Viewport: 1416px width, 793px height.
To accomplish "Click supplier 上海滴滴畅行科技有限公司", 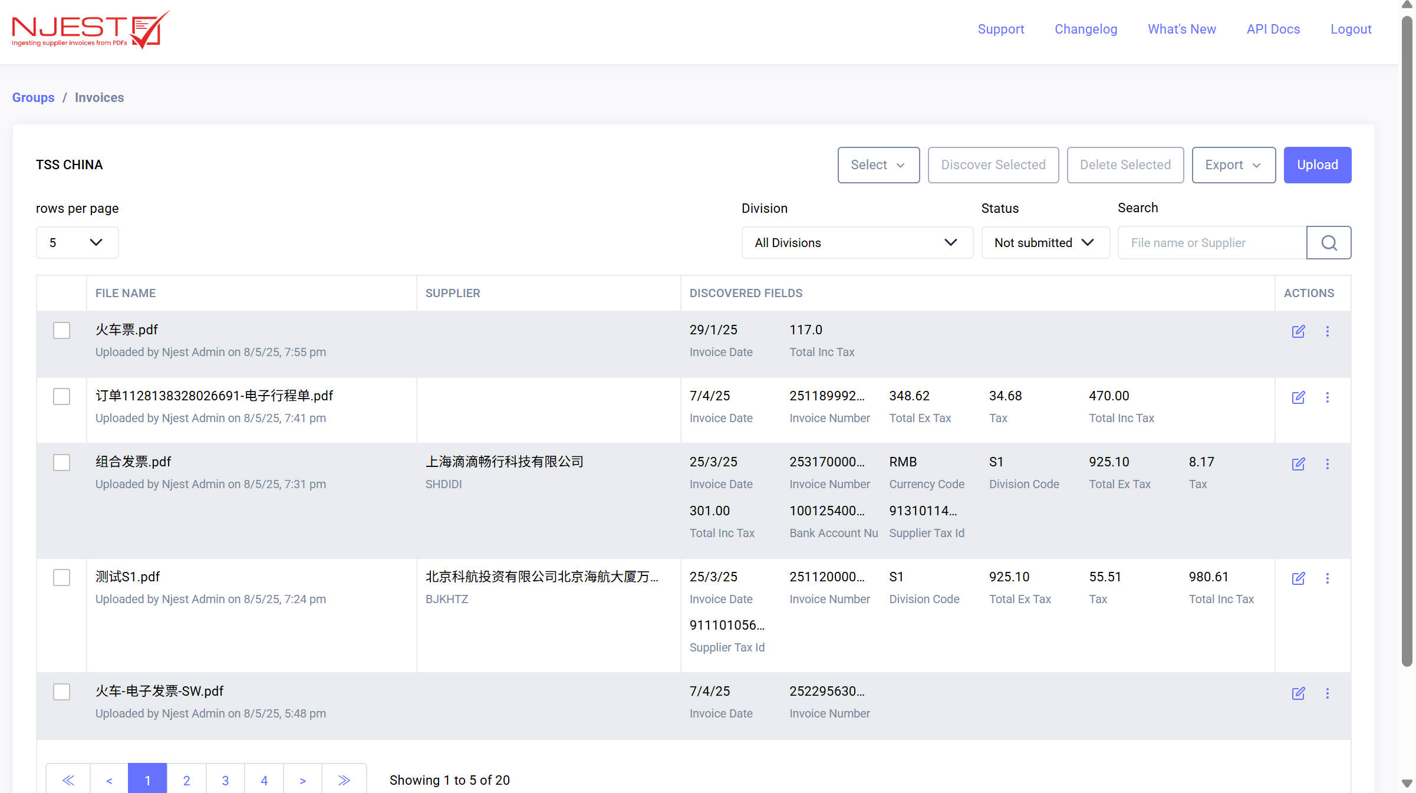I will [x=504, y=462].
